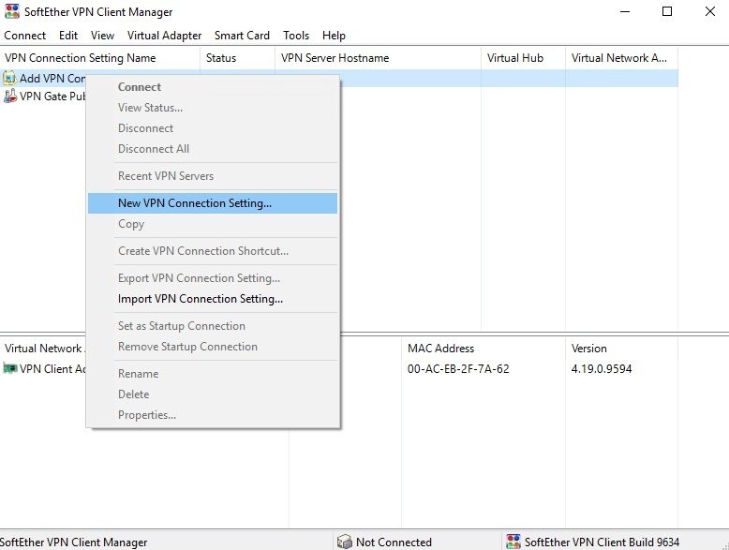729x550 pixels.
Task: Open the Connect menu in menu bar
Action: pos(24,36)
